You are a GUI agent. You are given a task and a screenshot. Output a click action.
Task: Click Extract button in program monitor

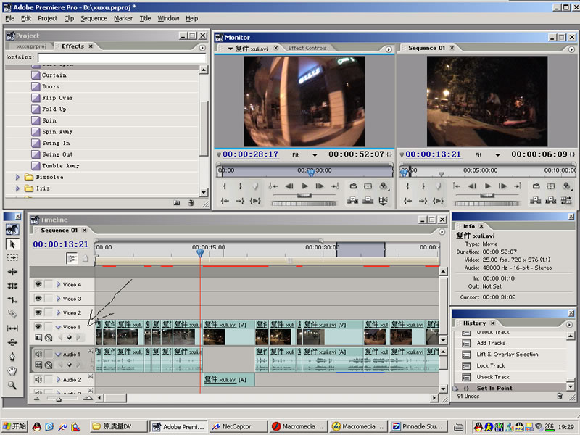point(551,201)
